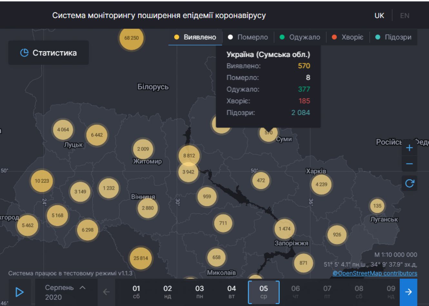This screenshot has width=429, height=306.
Task: Click the Kharkiv 4 239 map marker
Action: click(321, 185)
